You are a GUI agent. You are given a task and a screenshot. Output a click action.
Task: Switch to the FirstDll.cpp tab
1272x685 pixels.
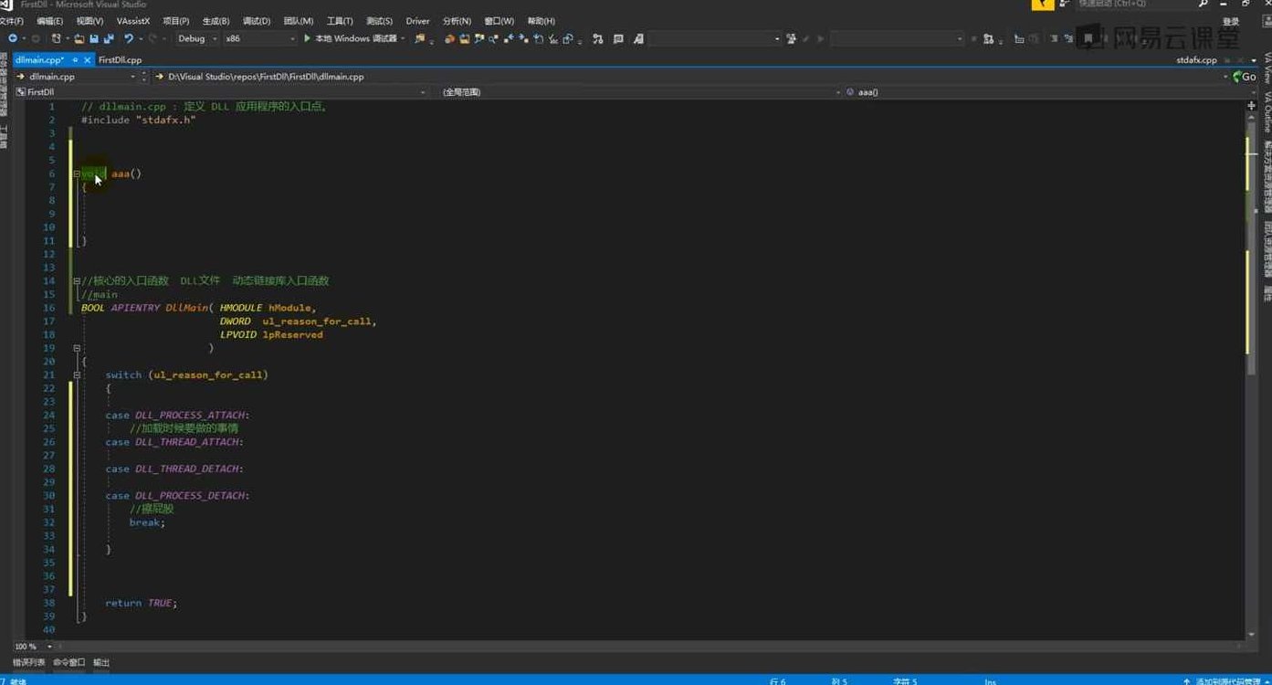(x=120, y=60)
